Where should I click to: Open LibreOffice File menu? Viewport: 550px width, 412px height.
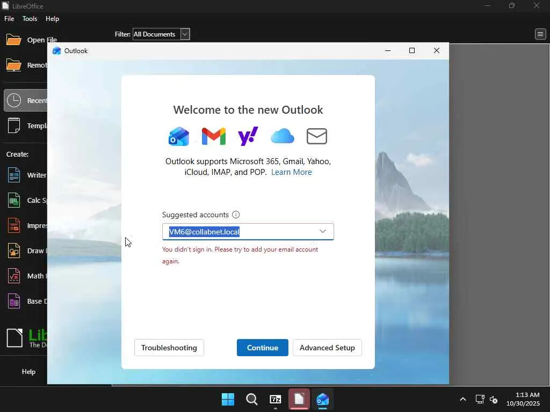9,19
